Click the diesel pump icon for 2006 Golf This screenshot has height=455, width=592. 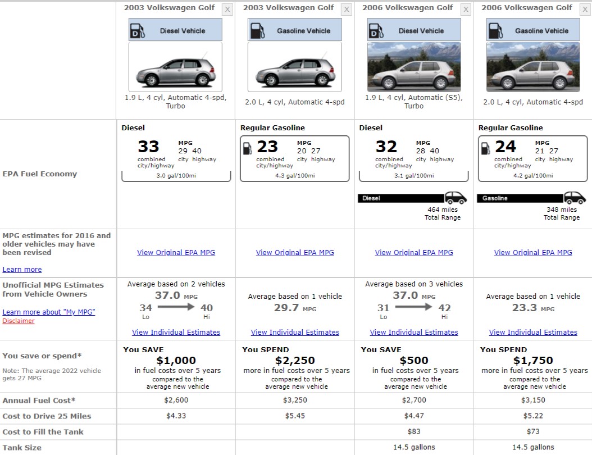(x=376, y=31)
